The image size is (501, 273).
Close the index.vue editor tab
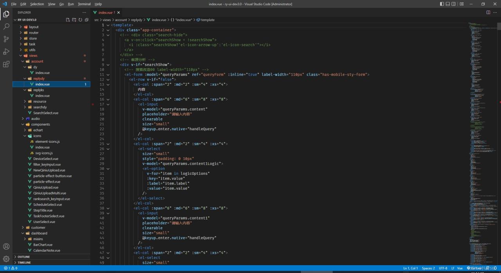[119, 13]
